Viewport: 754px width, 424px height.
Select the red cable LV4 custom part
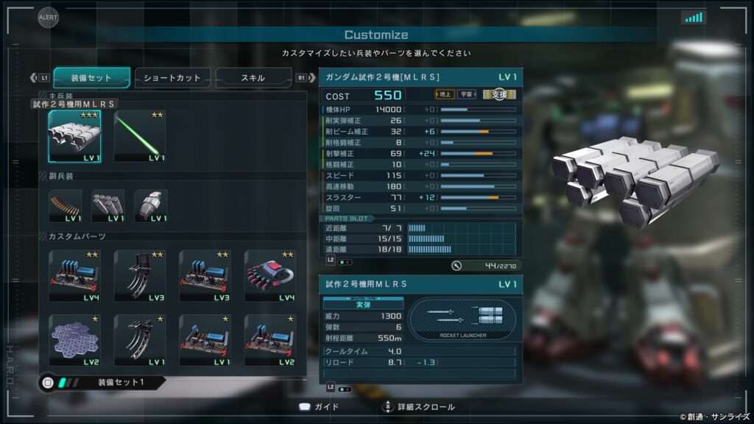tap(270, 276)
